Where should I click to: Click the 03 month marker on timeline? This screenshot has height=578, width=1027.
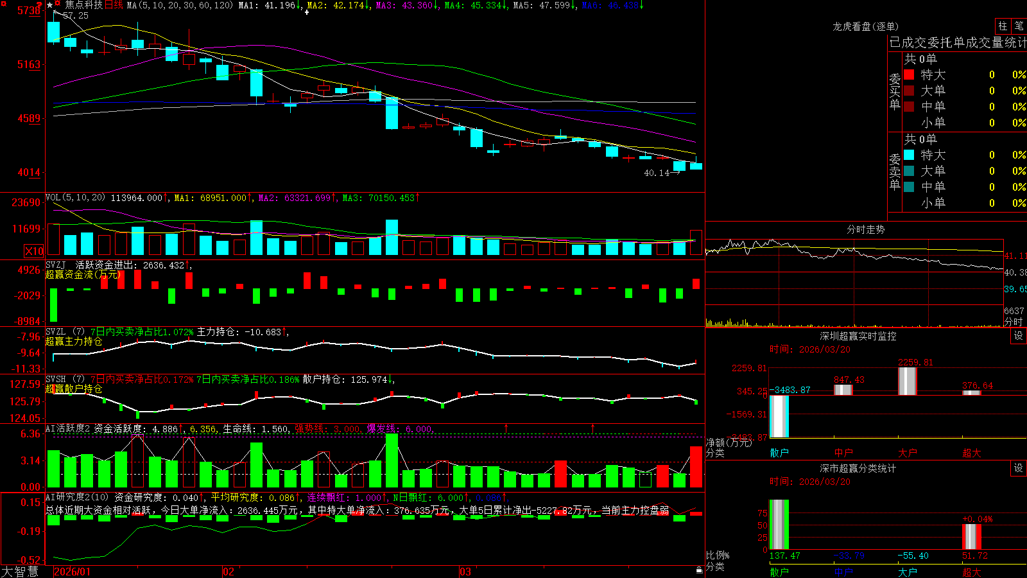[465, 572]
